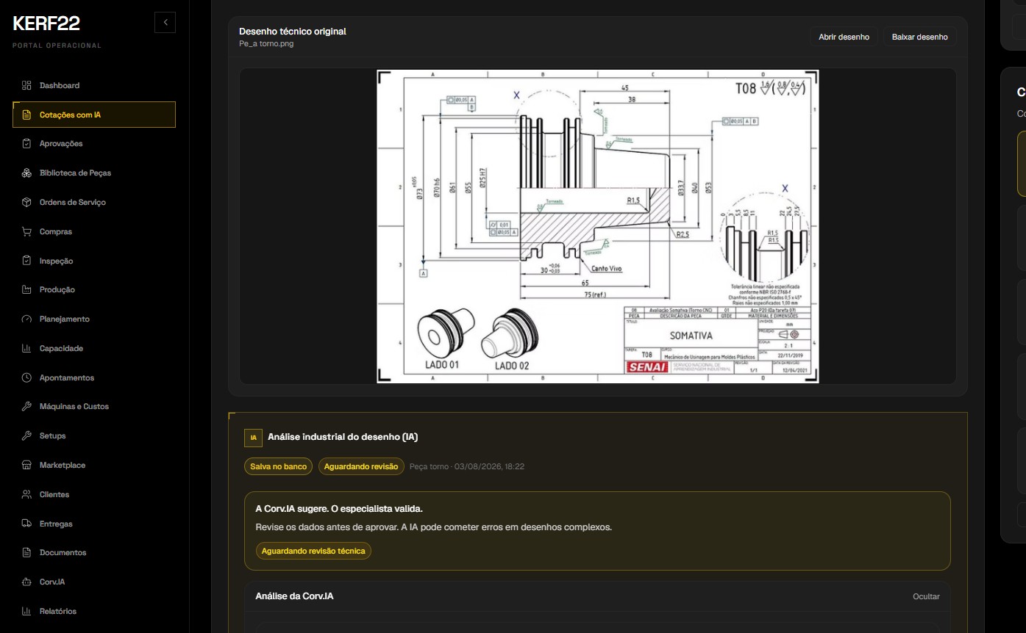Image resolution: width=1026 pixels, height=633 pixels.
Task: Go to Inspeção
Action: (x=94, y=261)
